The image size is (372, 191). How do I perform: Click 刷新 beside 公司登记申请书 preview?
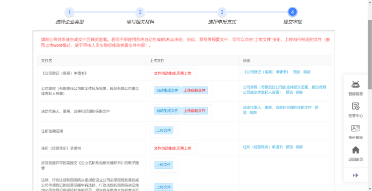307,72
